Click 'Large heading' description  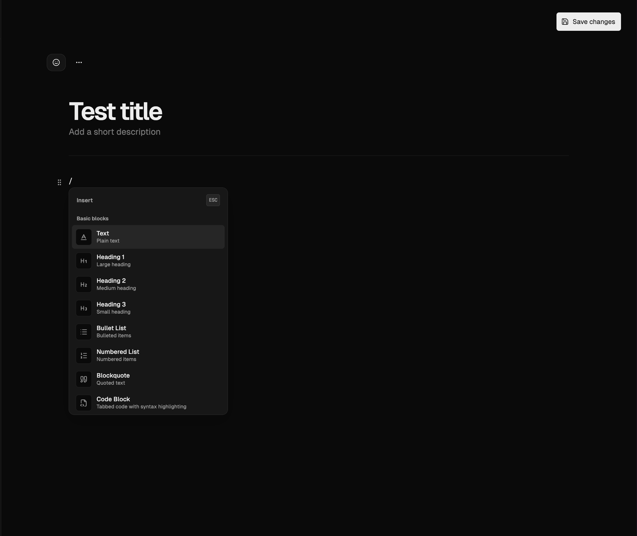click(x=114, y=265)
